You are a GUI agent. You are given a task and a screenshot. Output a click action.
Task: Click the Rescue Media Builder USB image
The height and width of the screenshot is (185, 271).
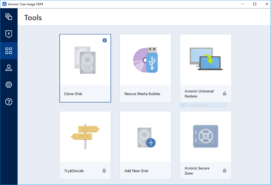[146, 60]
